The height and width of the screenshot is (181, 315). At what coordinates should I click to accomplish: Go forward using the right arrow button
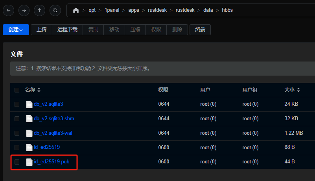[x=24, y=10]
